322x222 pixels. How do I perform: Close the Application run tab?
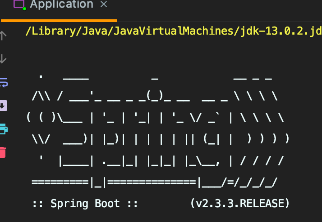[104, 4]
